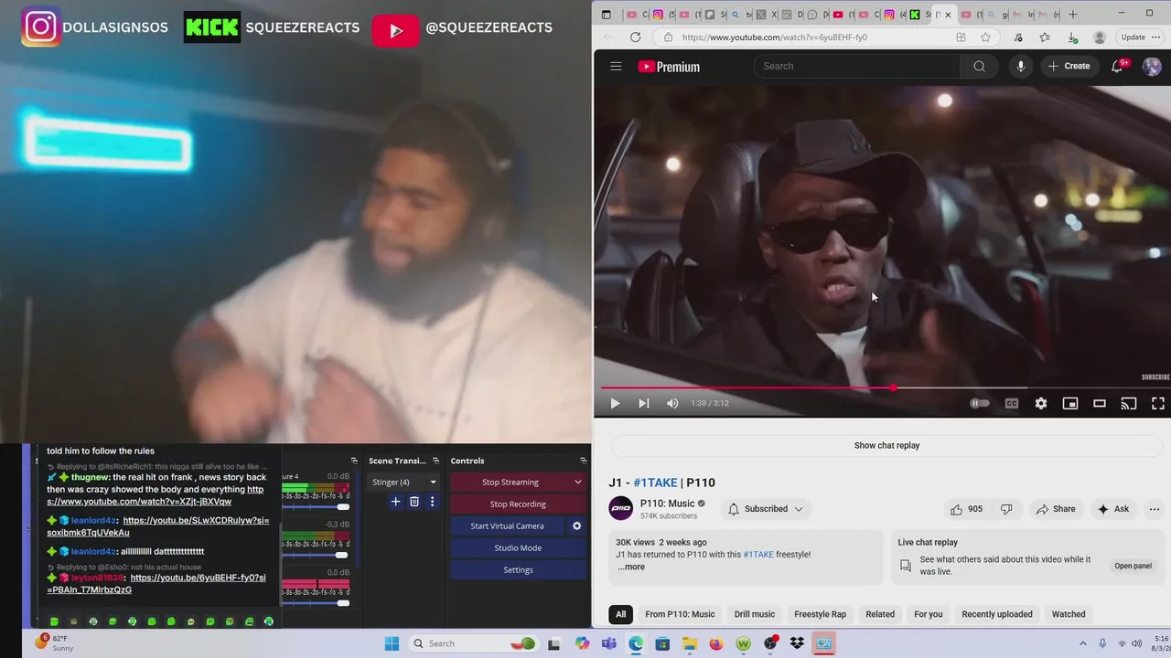Share the YouTube video

coord(1055,509)
